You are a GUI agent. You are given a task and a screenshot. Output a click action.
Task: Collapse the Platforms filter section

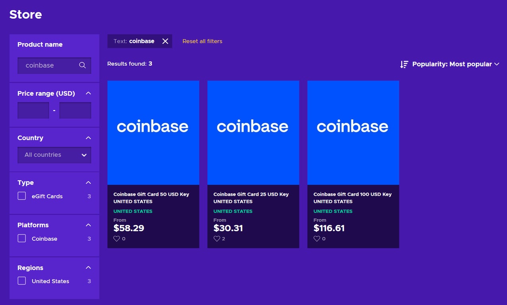coord(88,225)
